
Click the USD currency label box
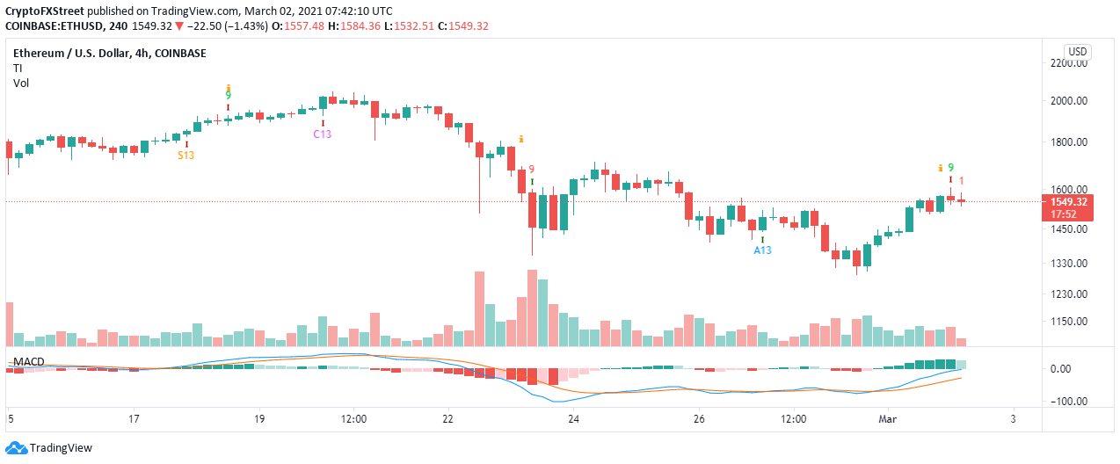point(1077,51)
